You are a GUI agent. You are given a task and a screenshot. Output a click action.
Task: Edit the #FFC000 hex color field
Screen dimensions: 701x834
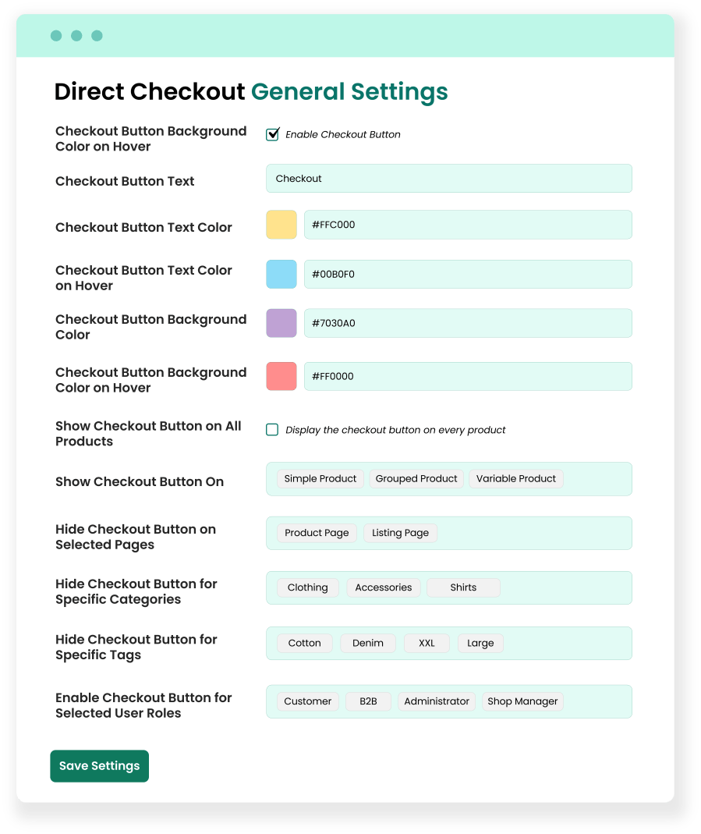468,225
